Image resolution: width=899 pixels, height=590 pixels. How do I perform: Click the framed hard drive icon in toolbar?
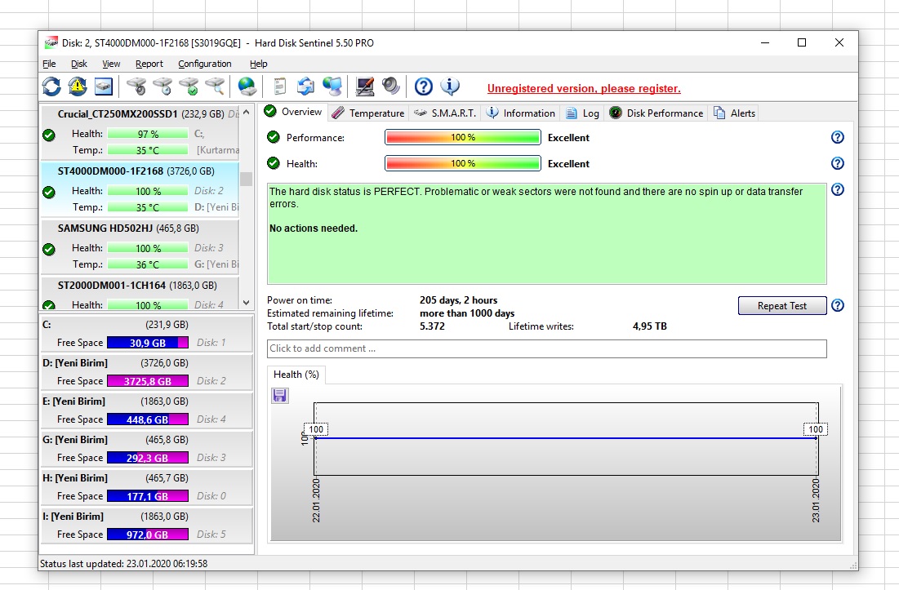pos(104,87)
